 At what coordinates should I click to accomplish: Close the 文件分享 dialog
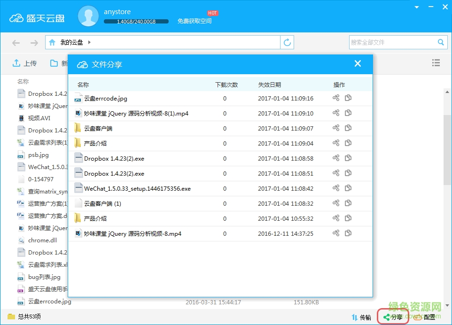click(x=358, y=63)
